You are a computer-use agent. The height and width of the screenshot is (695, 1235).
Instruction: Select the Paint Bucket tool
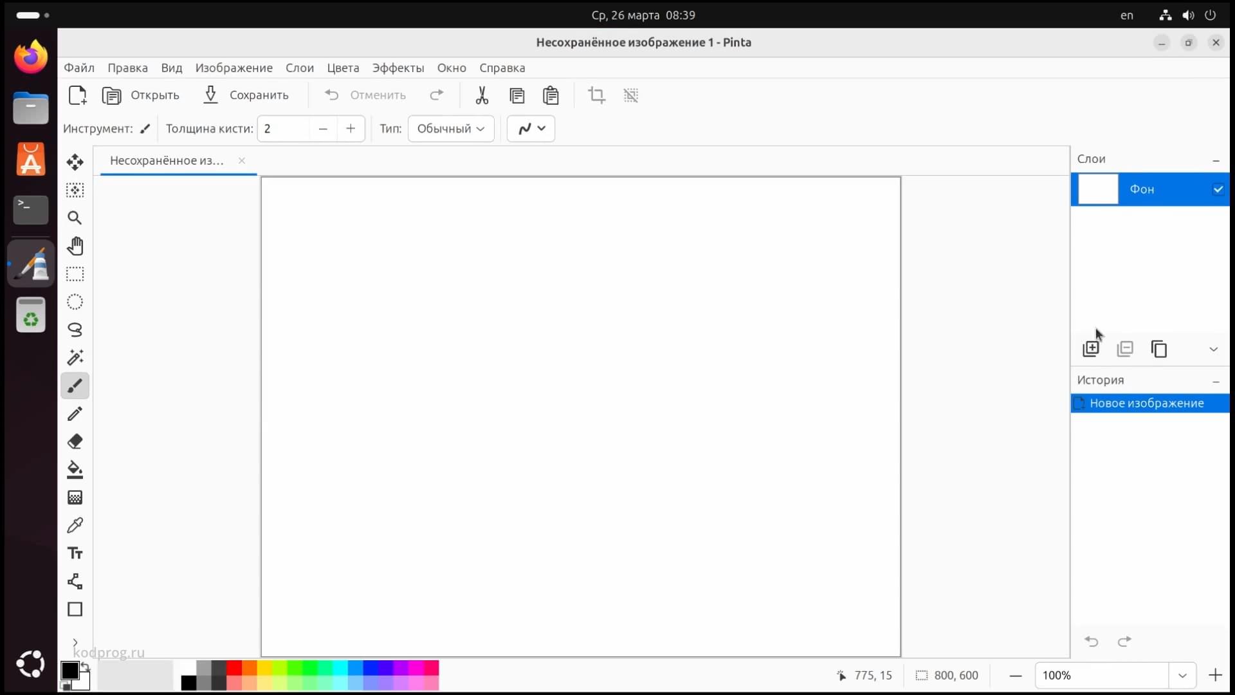pos(75,470)
